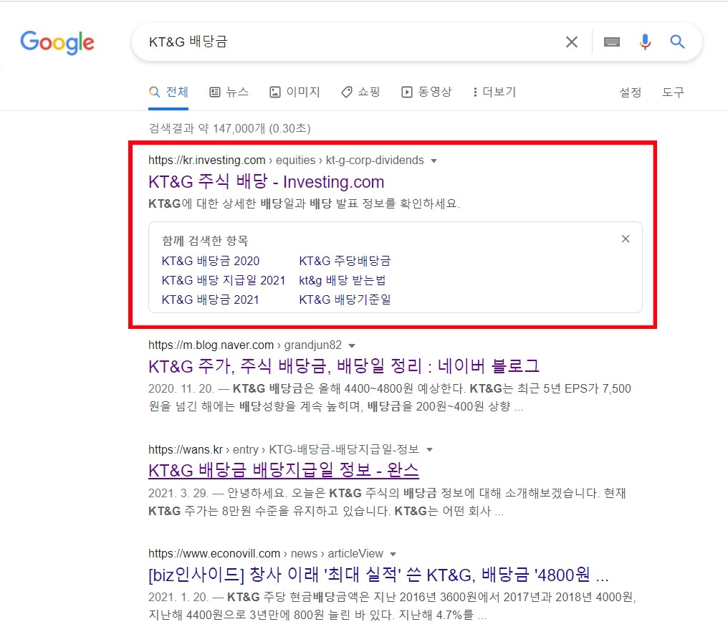This screenshot has width=728, height=637.
Task: Click snippet text dated 2021. 3. 29.
Action: click(387, 502)
